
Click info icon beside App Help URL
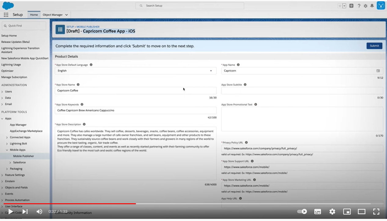[x=240, y=198]
